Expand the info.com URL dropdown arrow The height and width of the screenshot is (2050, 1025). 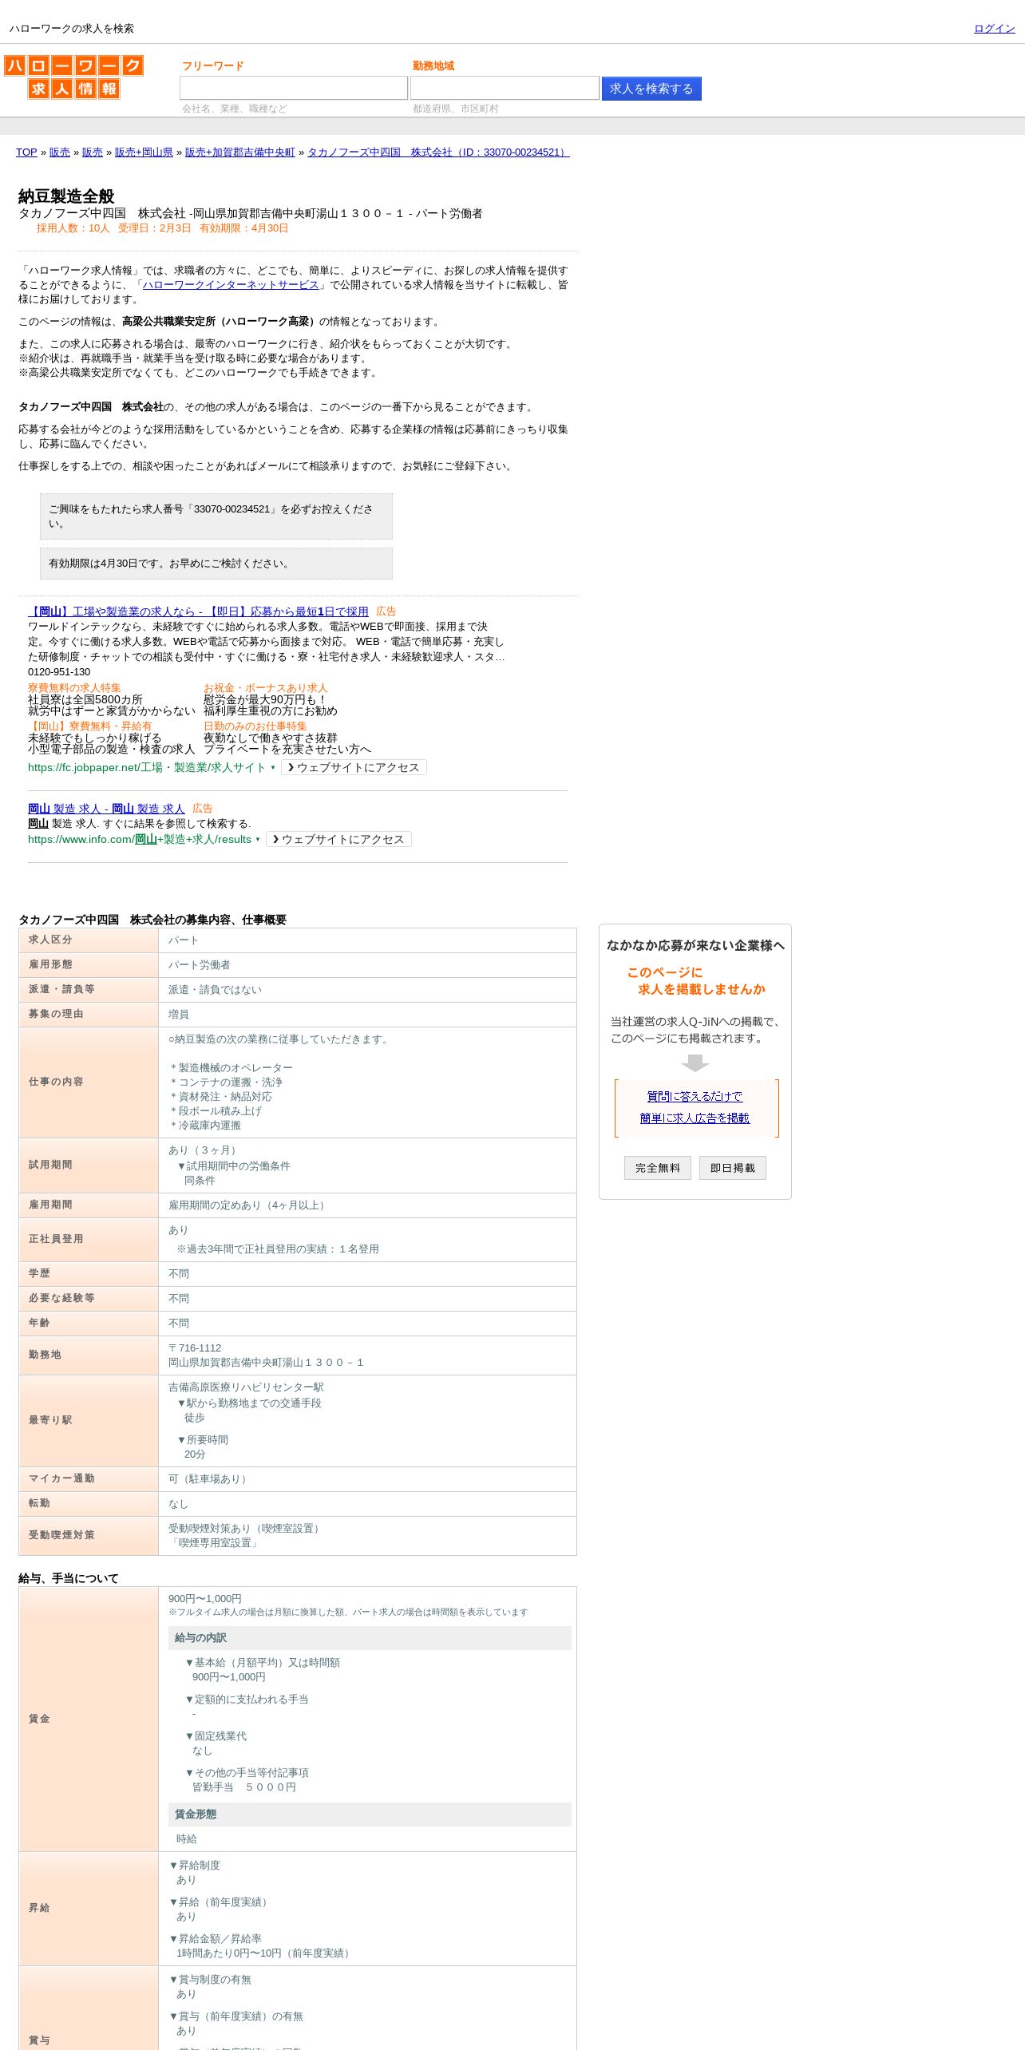(258, 840)
